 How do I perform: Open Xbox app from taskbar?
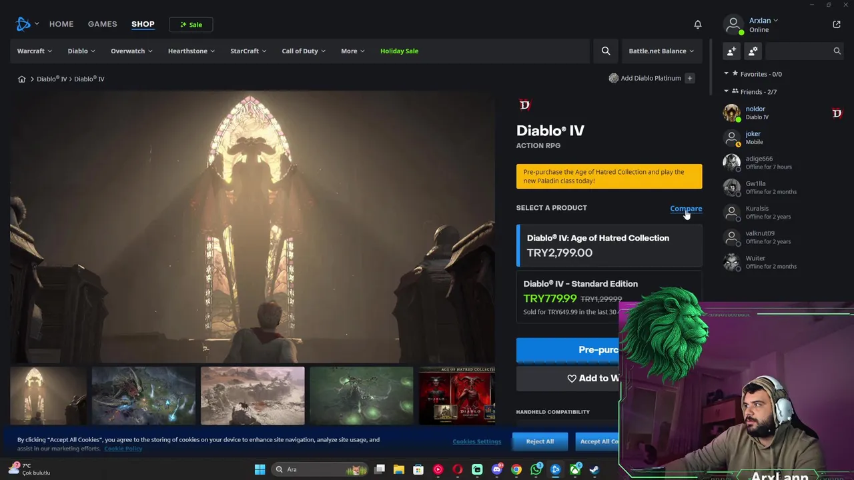tap(574, 469)
